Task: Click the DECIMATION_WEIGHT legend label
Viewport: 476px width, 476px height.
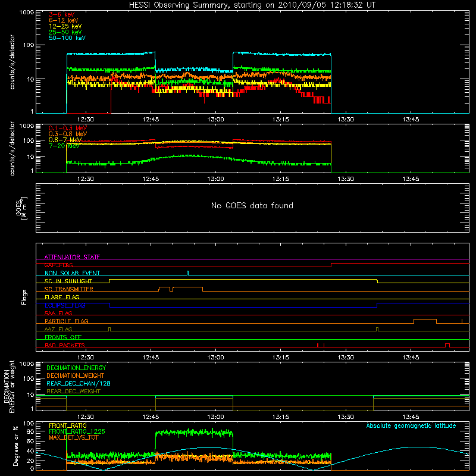Action: pyautogui.click(x=76, y=375)
